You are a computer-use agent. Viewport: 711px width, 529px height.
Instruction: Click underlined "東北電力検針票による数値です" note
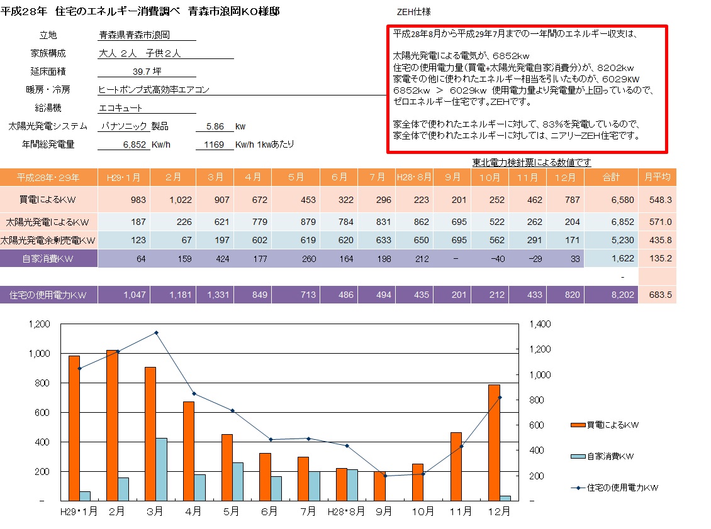click(x=532, y=162)
